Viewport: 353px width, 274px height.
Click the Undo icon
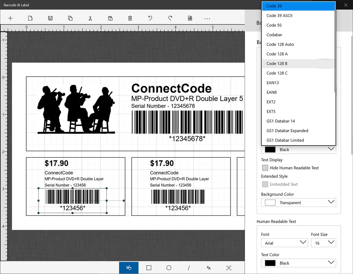(x=150, y=18)
